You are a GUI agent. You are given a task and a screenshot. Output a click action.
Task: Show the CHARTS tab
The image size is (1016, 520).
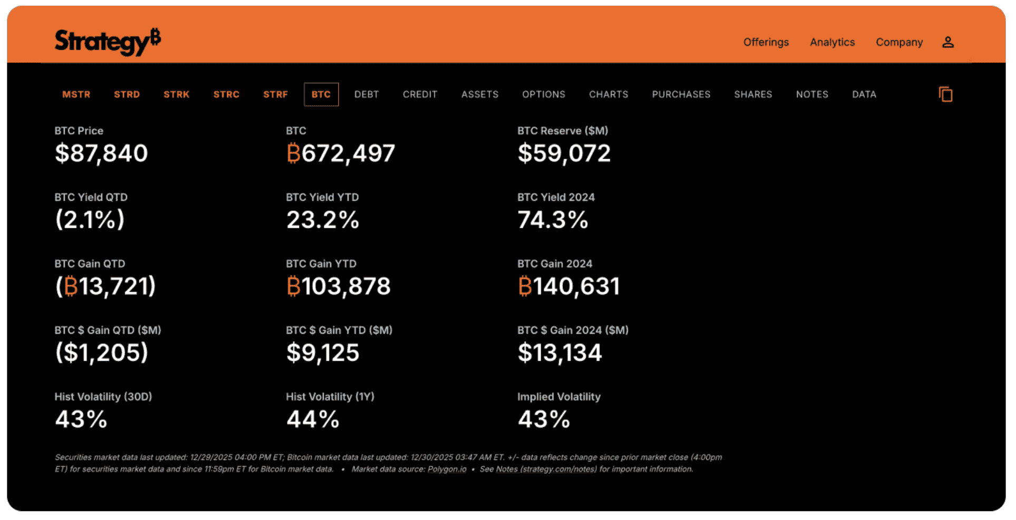pos(608,94)
